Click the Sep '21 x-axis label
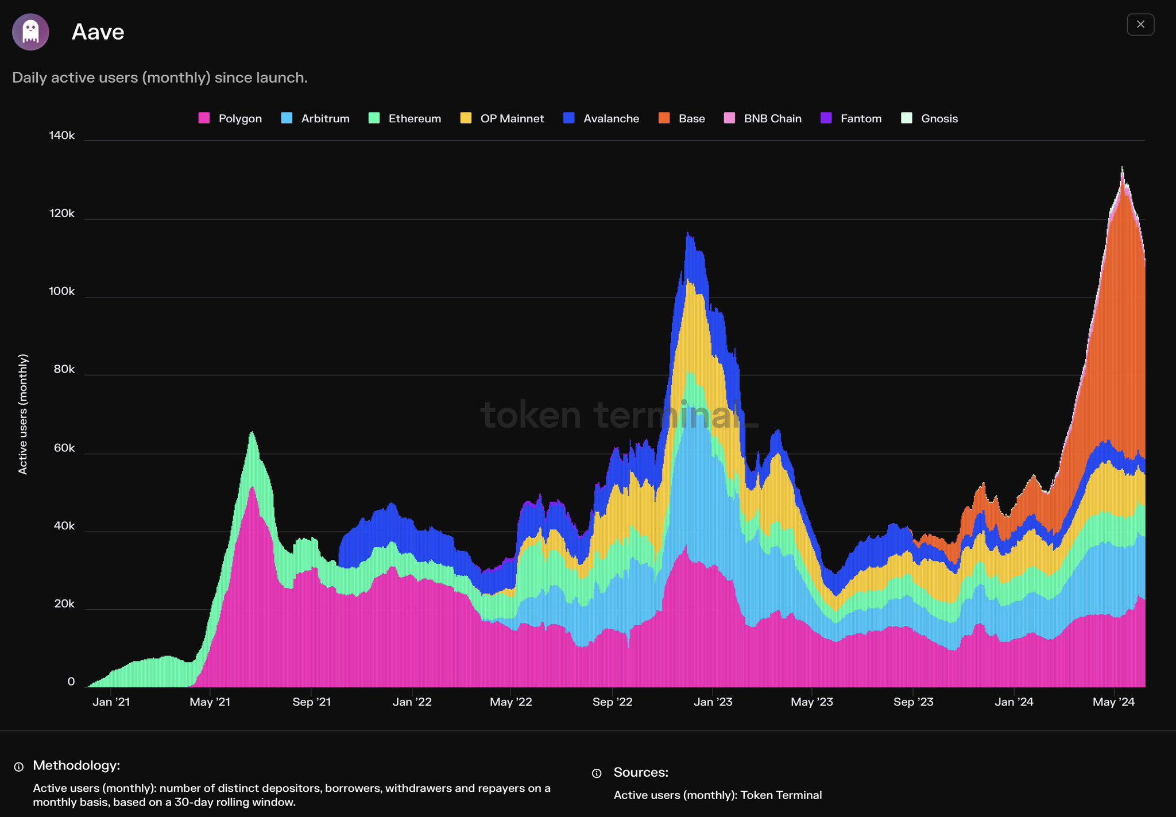The width and height of the screenshot is (1176, 817). tap(312, 702)
